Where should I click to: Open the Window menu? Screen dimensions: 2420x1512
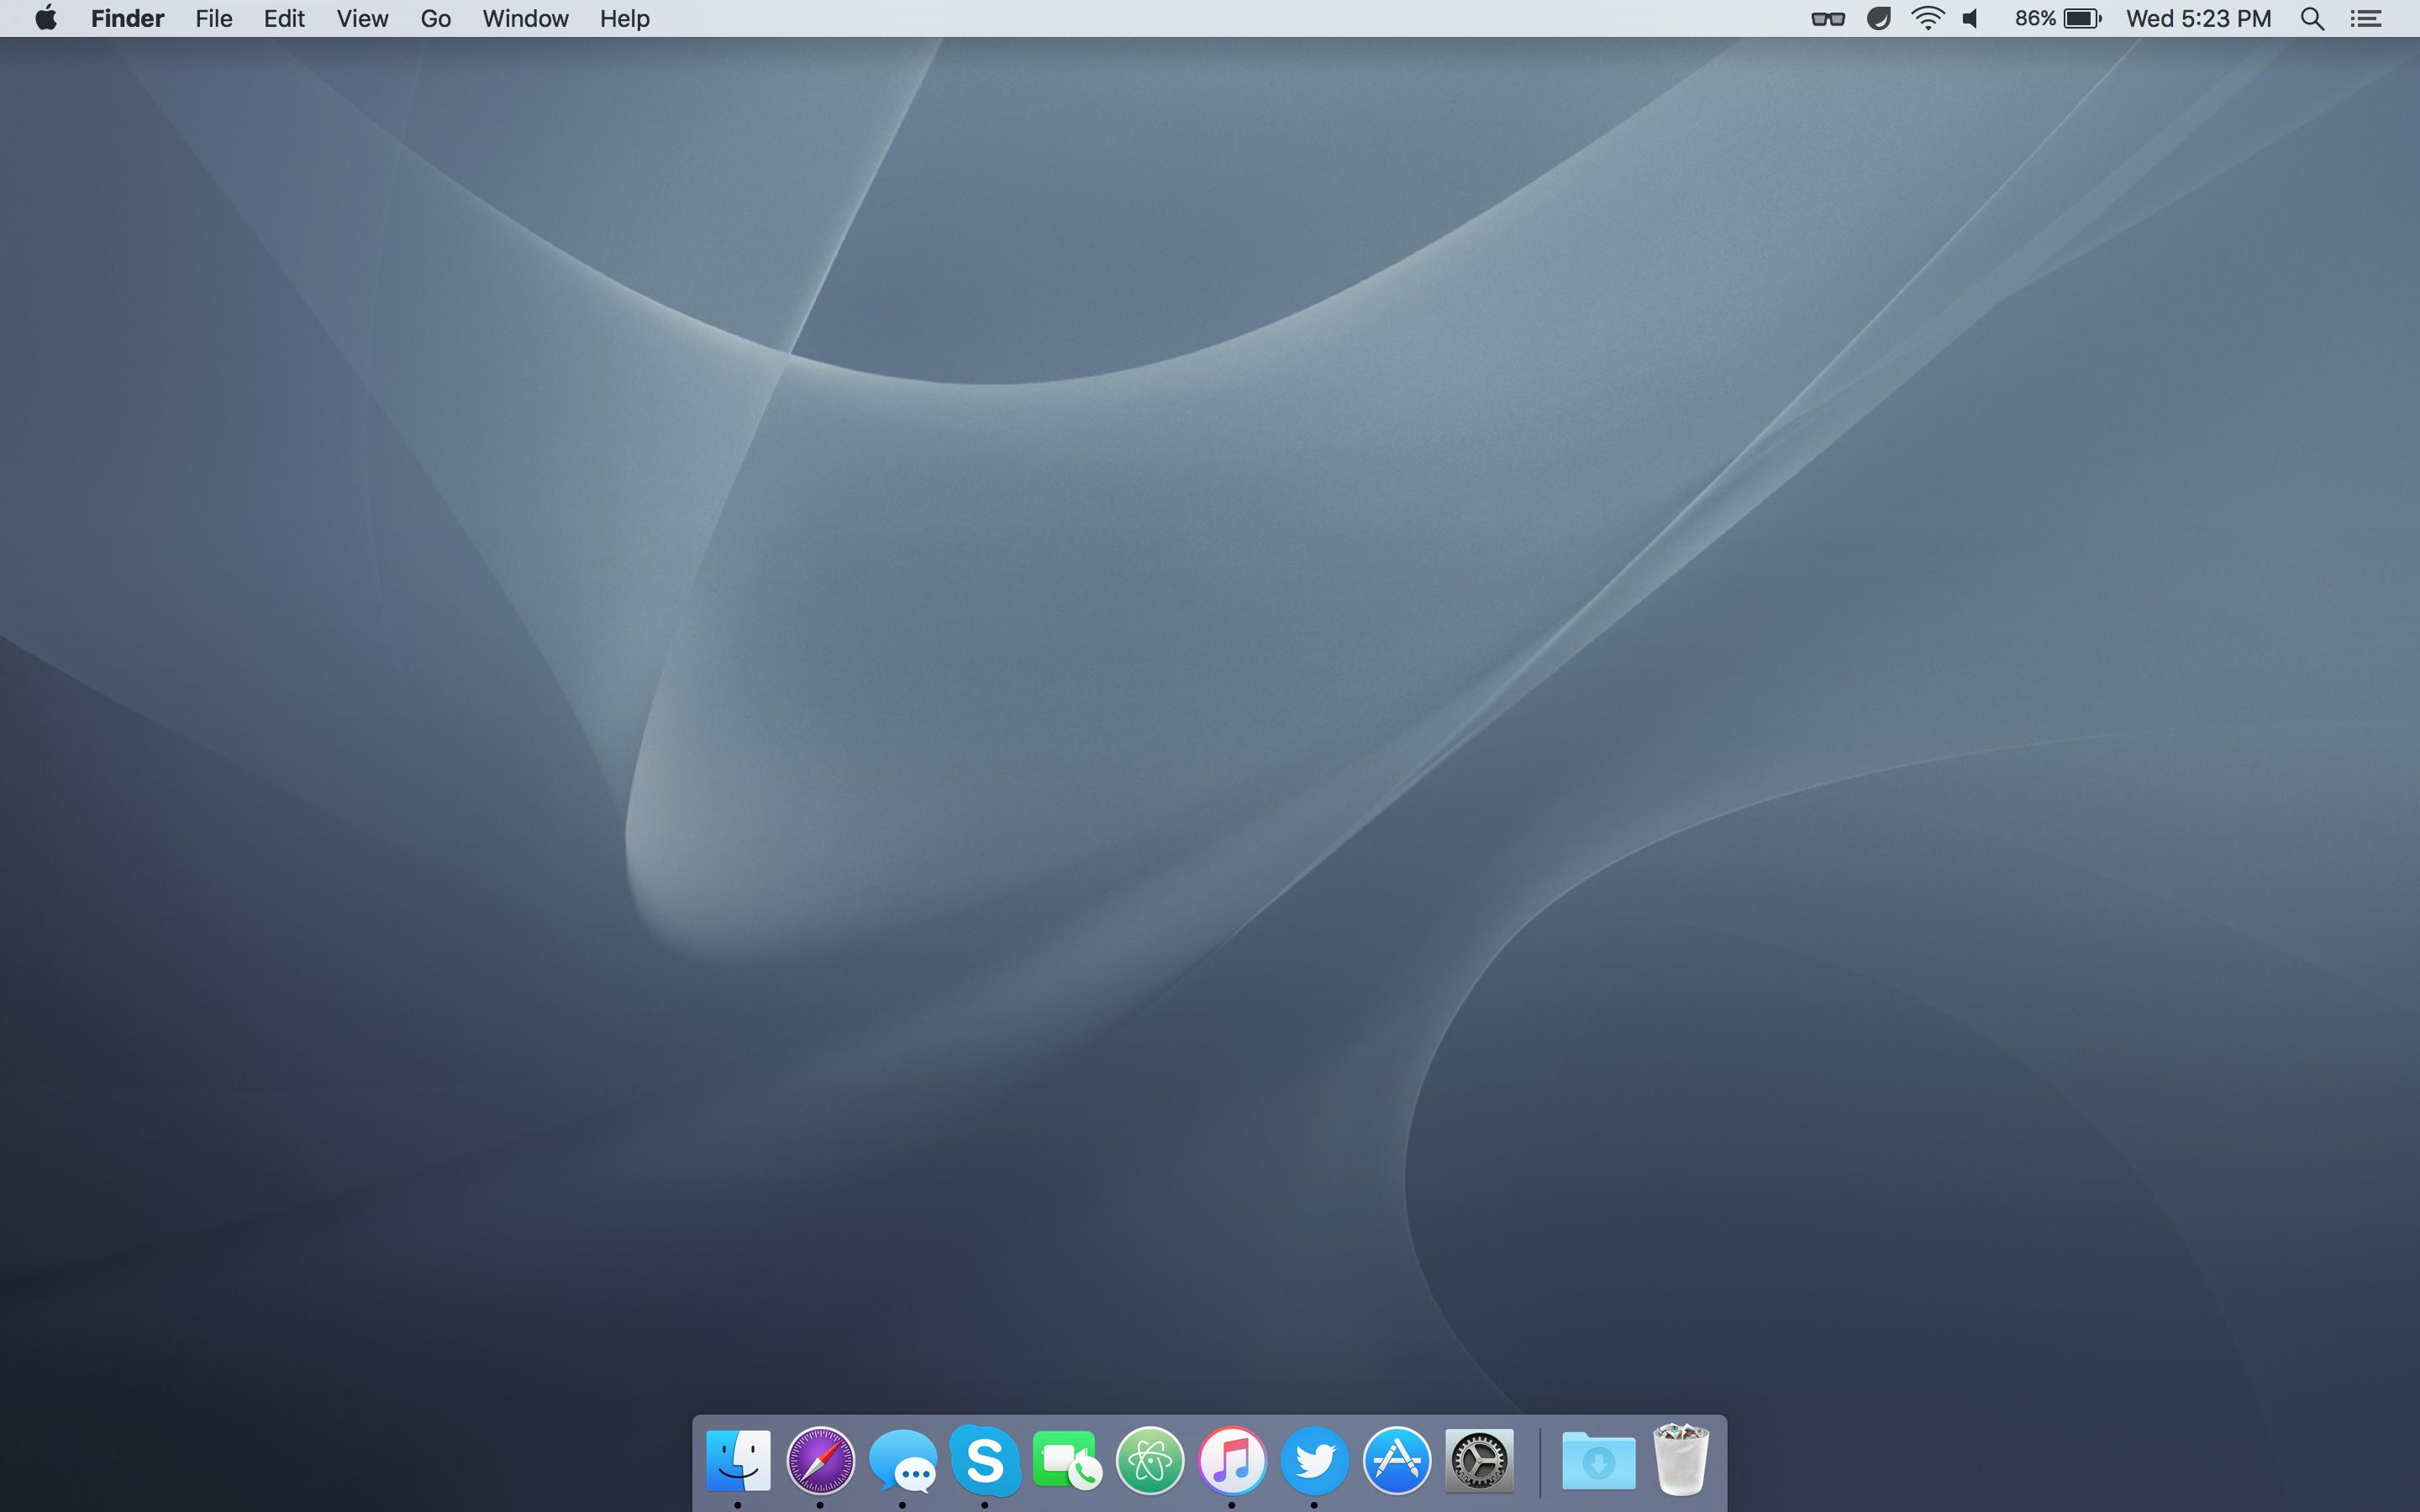(x=525, y=18)
